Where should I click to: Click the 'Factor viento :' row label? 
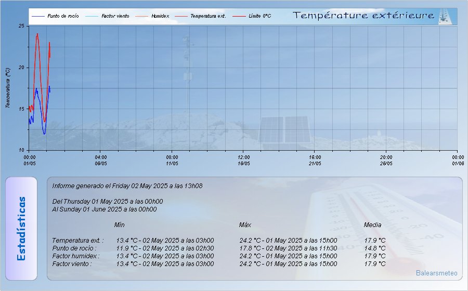[x=72, y=263]
